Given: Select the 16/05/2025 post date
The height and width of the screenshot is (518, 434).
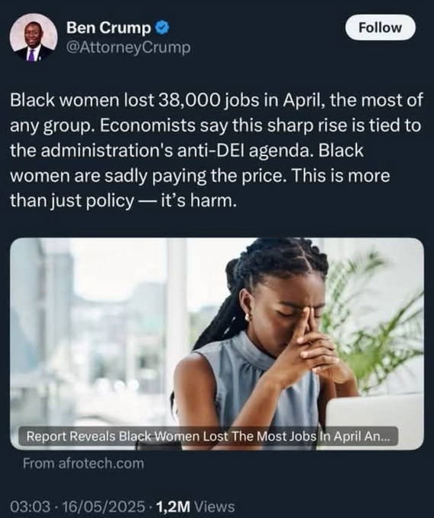Looking at the screenshot, I should click(x=103, y=506).
